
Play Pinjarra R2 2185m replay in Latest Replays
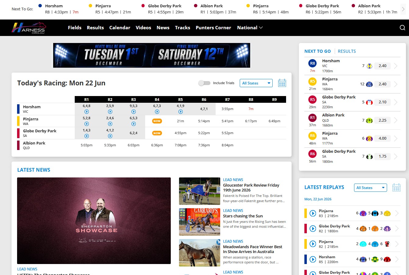click(x=313, y=244)
